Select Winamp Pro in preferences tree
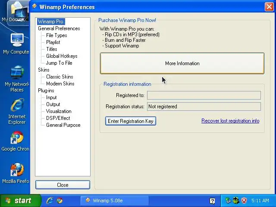The image size is (276, 207). point(50,22)
